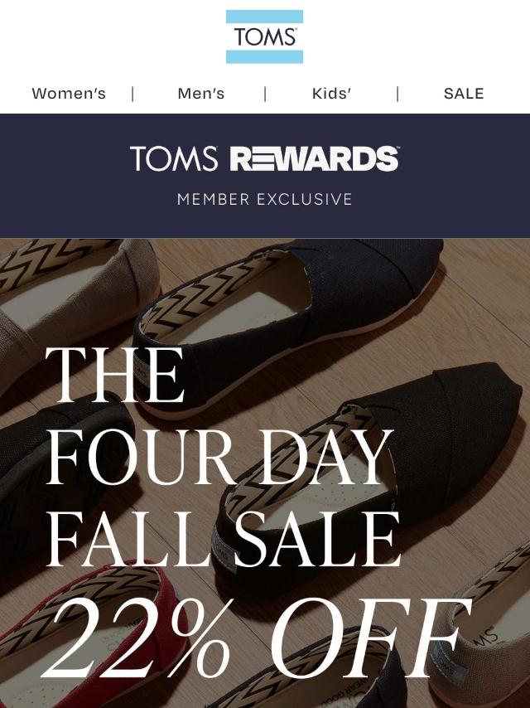The height and width of the screenshot is (708, 530).
Task: Click the REWARDS wordmark in navy banner
Action: click(314, 158)
